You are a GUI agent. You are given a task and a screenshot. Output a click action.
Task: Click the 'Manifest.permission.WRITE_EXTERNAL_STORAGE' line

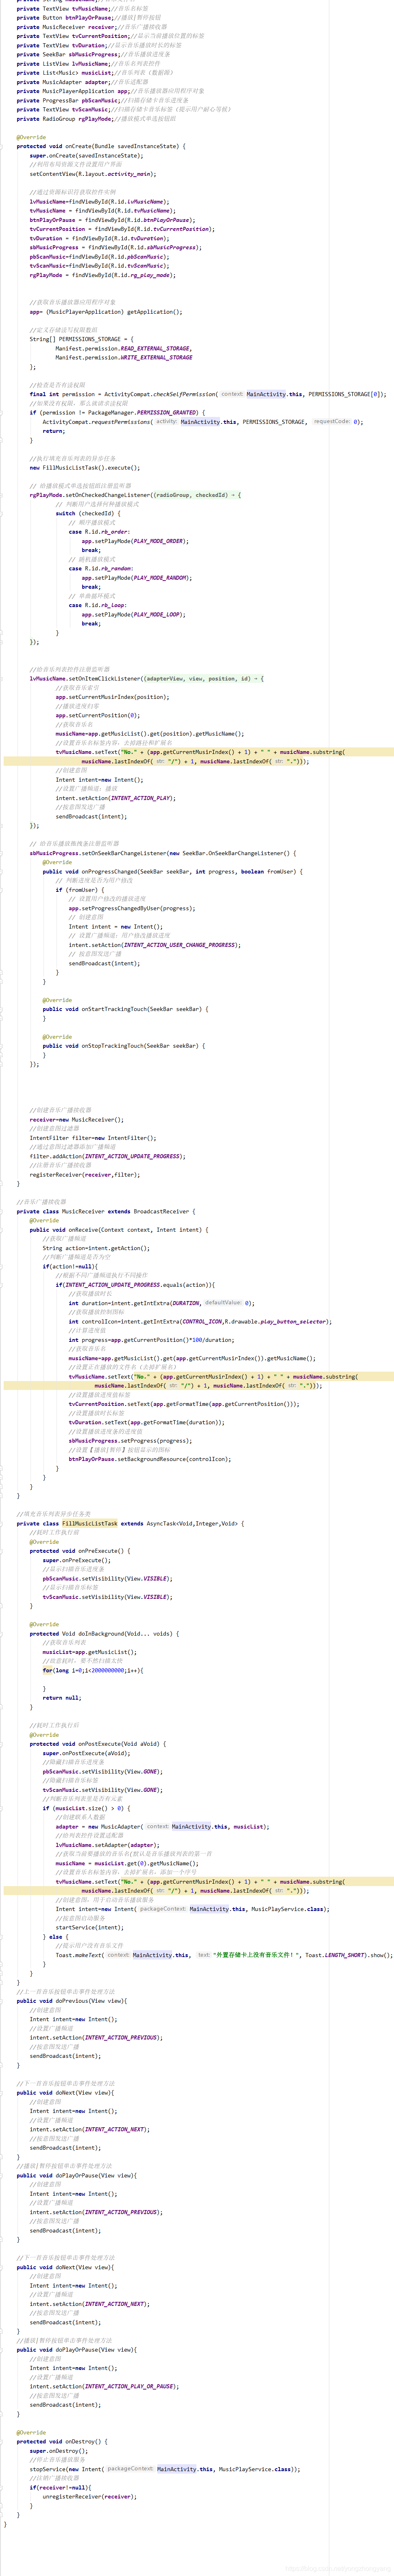(x=124, y=357)
